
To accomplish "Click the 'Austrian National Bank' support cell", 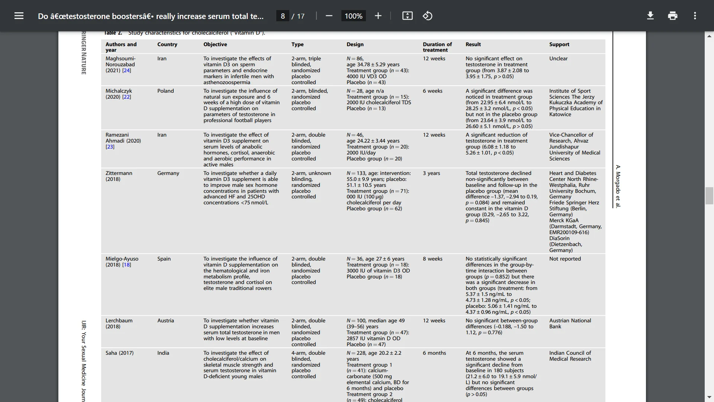I will (570, 323).
